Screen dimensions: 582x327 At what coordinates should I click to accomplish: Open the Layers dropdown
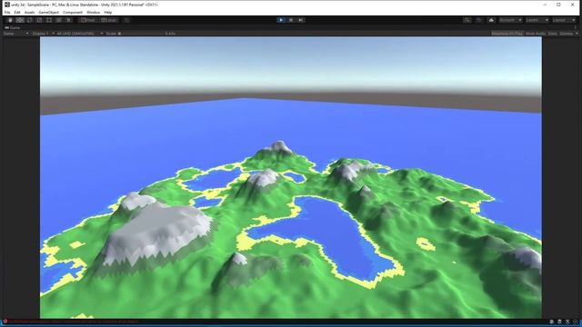(537, 20)
